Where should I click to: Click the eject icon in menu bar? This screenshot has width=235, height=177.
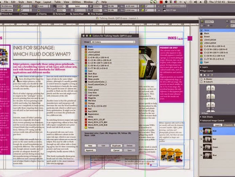coord(201,2)
